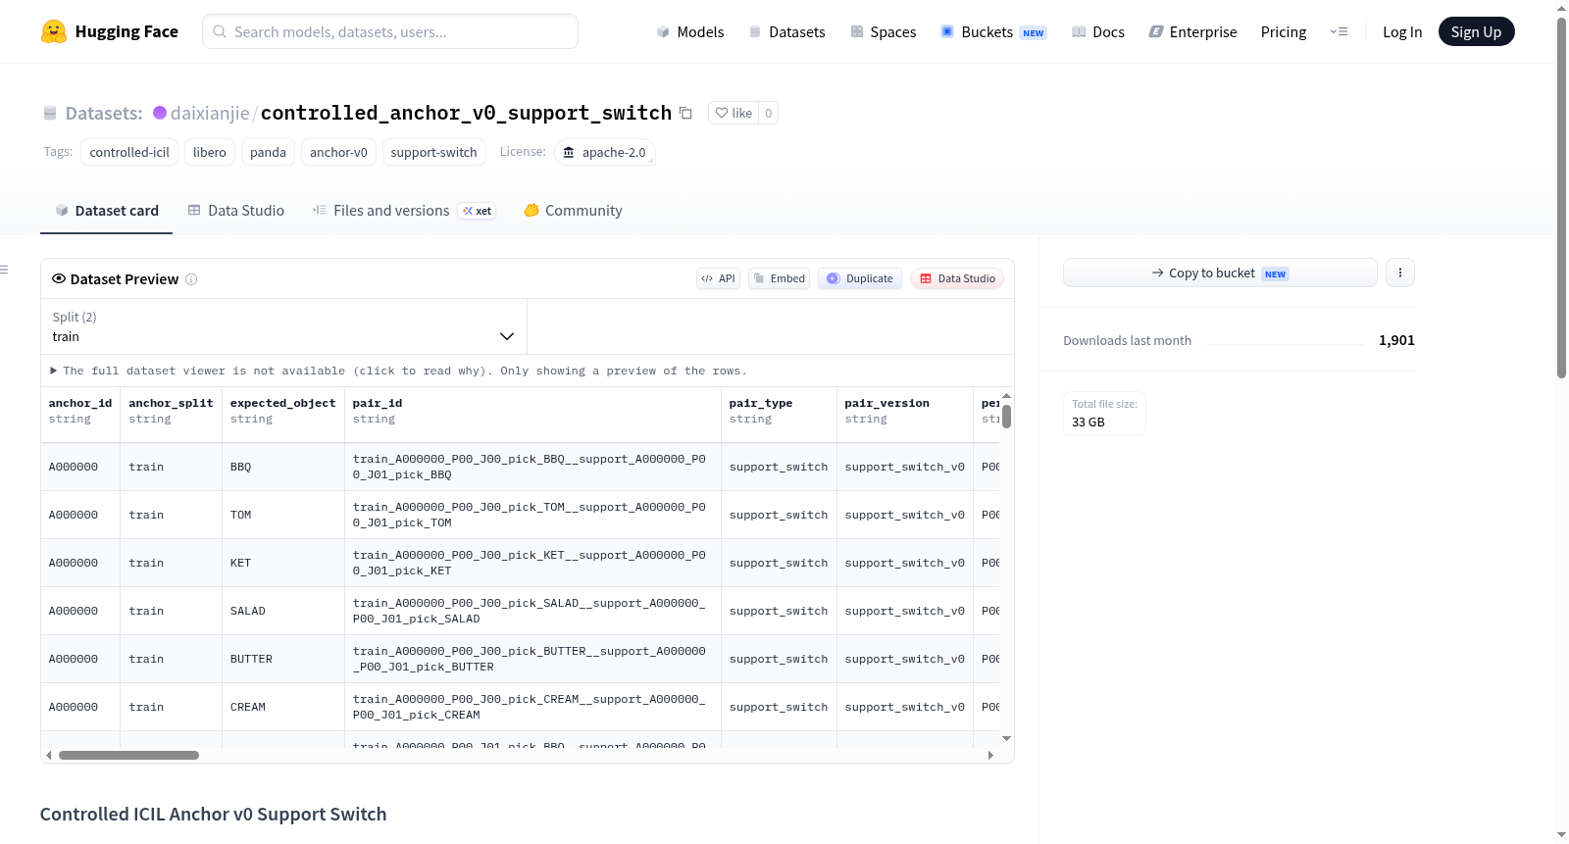Click the Datasets stack icon in the heading
The width and height of the screenshot is (1569, 844).
coord(50,114)
